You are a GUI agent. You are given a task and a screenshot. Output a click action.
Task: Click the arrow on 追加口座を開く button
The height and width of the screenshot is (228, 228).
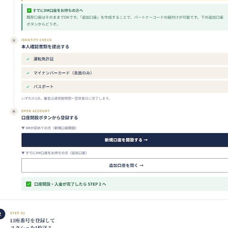point(142,165)
